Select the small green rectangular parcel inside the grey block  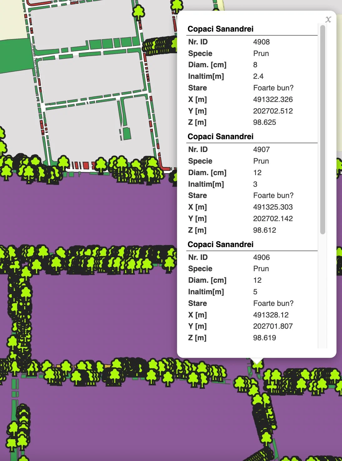126,134
